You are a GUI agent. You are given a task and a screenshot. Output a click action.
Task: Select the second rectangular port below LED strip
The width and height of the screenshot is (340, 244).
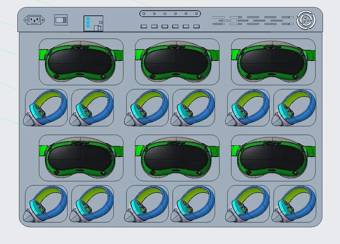point(154,26)
